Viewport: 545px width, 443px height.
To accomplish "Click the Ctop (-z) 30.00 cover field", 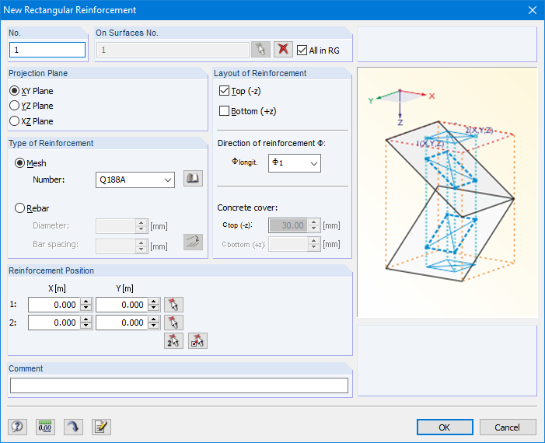I will (288, 225).
